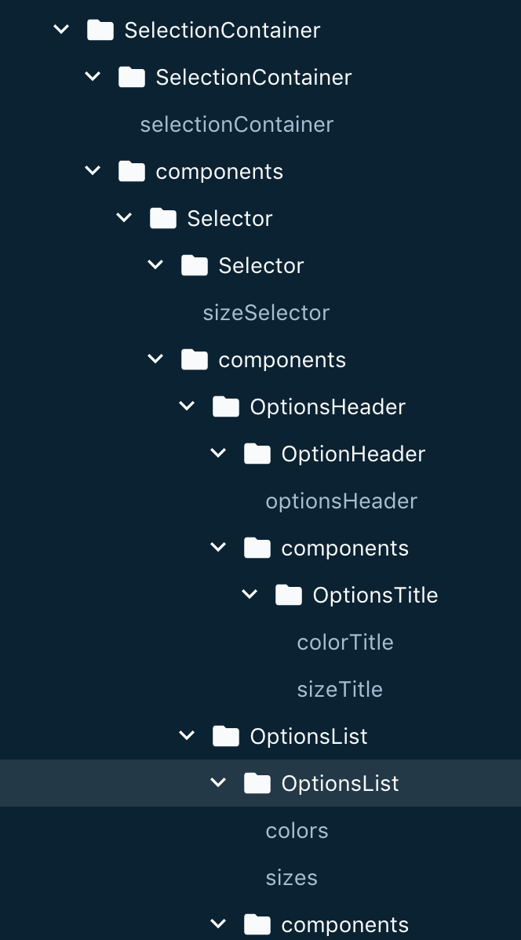Click the OptionsList parent folder icon
The height and width of the screenshot is (940, 521).
pos(226,736)
